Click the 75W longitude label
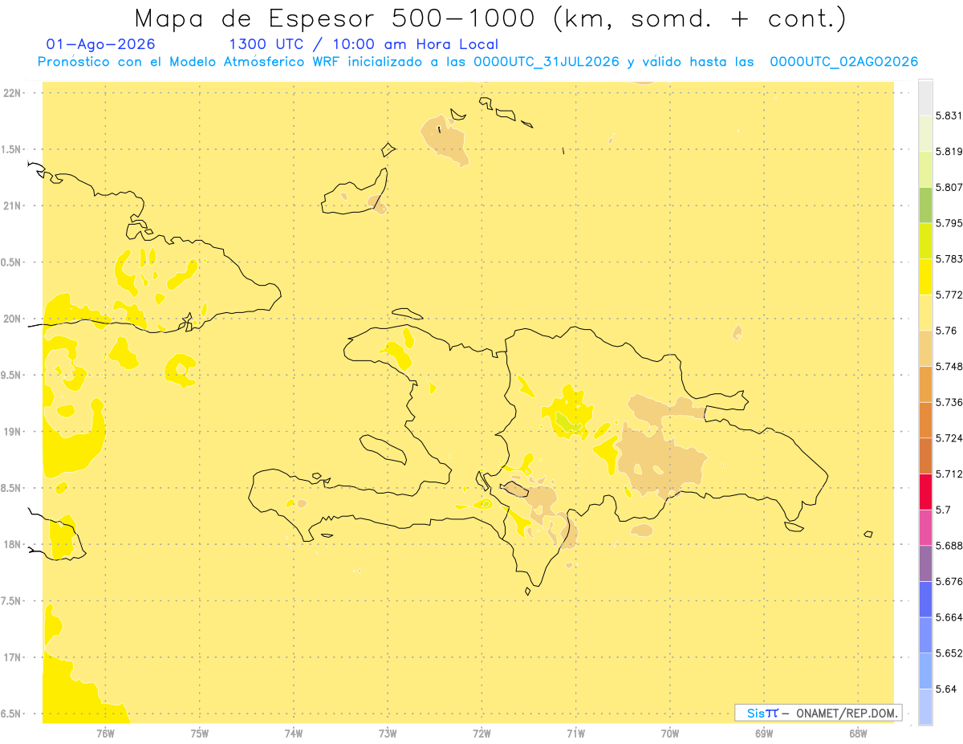This screenshot has width=963, height=744. (200, 733)
